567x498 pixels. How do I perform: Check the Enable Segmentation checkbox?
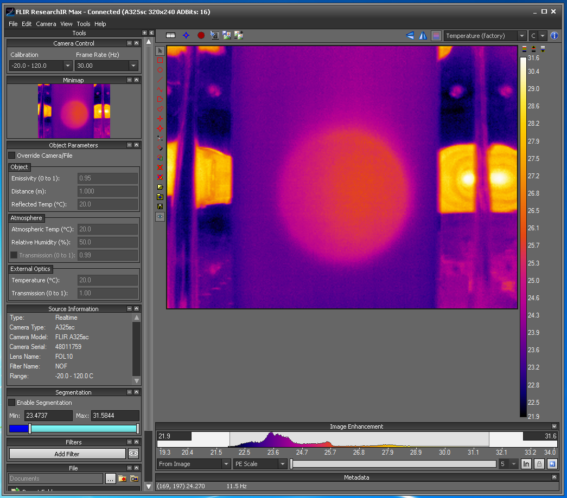click(12, 403)
